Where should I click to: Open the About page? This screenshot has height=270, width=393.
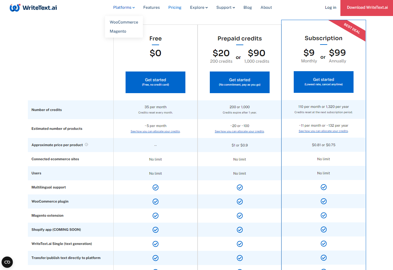tap(266, 8)
